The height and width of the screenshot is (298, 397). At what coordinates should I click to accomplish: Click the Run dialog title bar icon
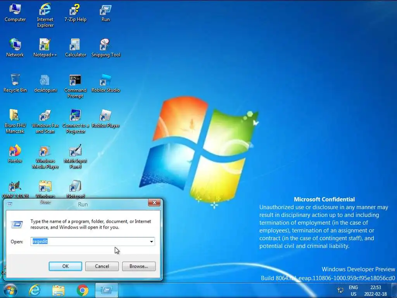(x=10, y=204)
